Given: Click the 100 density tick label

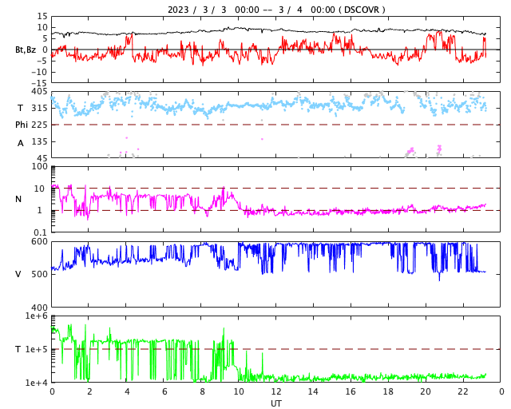Looking at the screenshot, I should 39,166.
